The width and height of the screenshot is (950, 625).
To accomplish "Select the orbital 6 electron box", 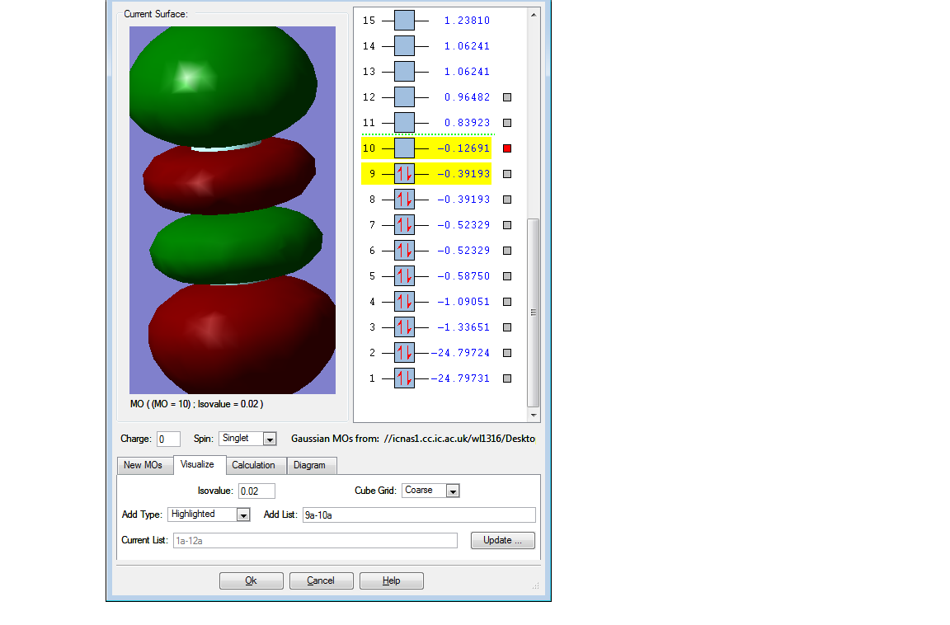I will coord(404,250).
